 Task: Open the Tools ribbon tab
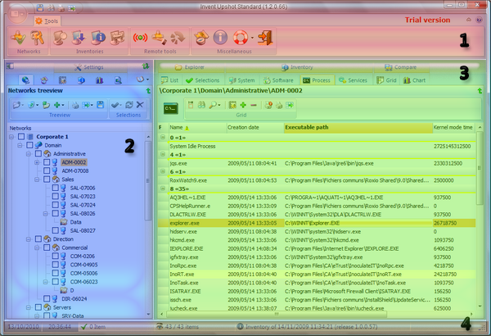pyautogui.click(x=47, y=21)
